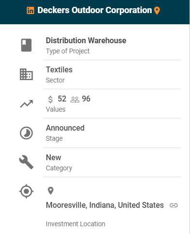The image size is (190, 234).
Task: Click the wrench icon beside Category
Action: pyautogui.click(x=26, y=162)
